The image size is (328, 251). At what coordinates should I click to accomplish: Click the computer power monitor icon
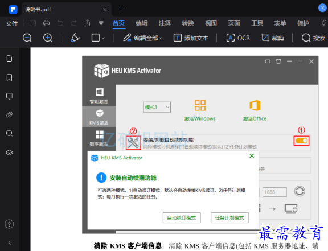[291, 209]
